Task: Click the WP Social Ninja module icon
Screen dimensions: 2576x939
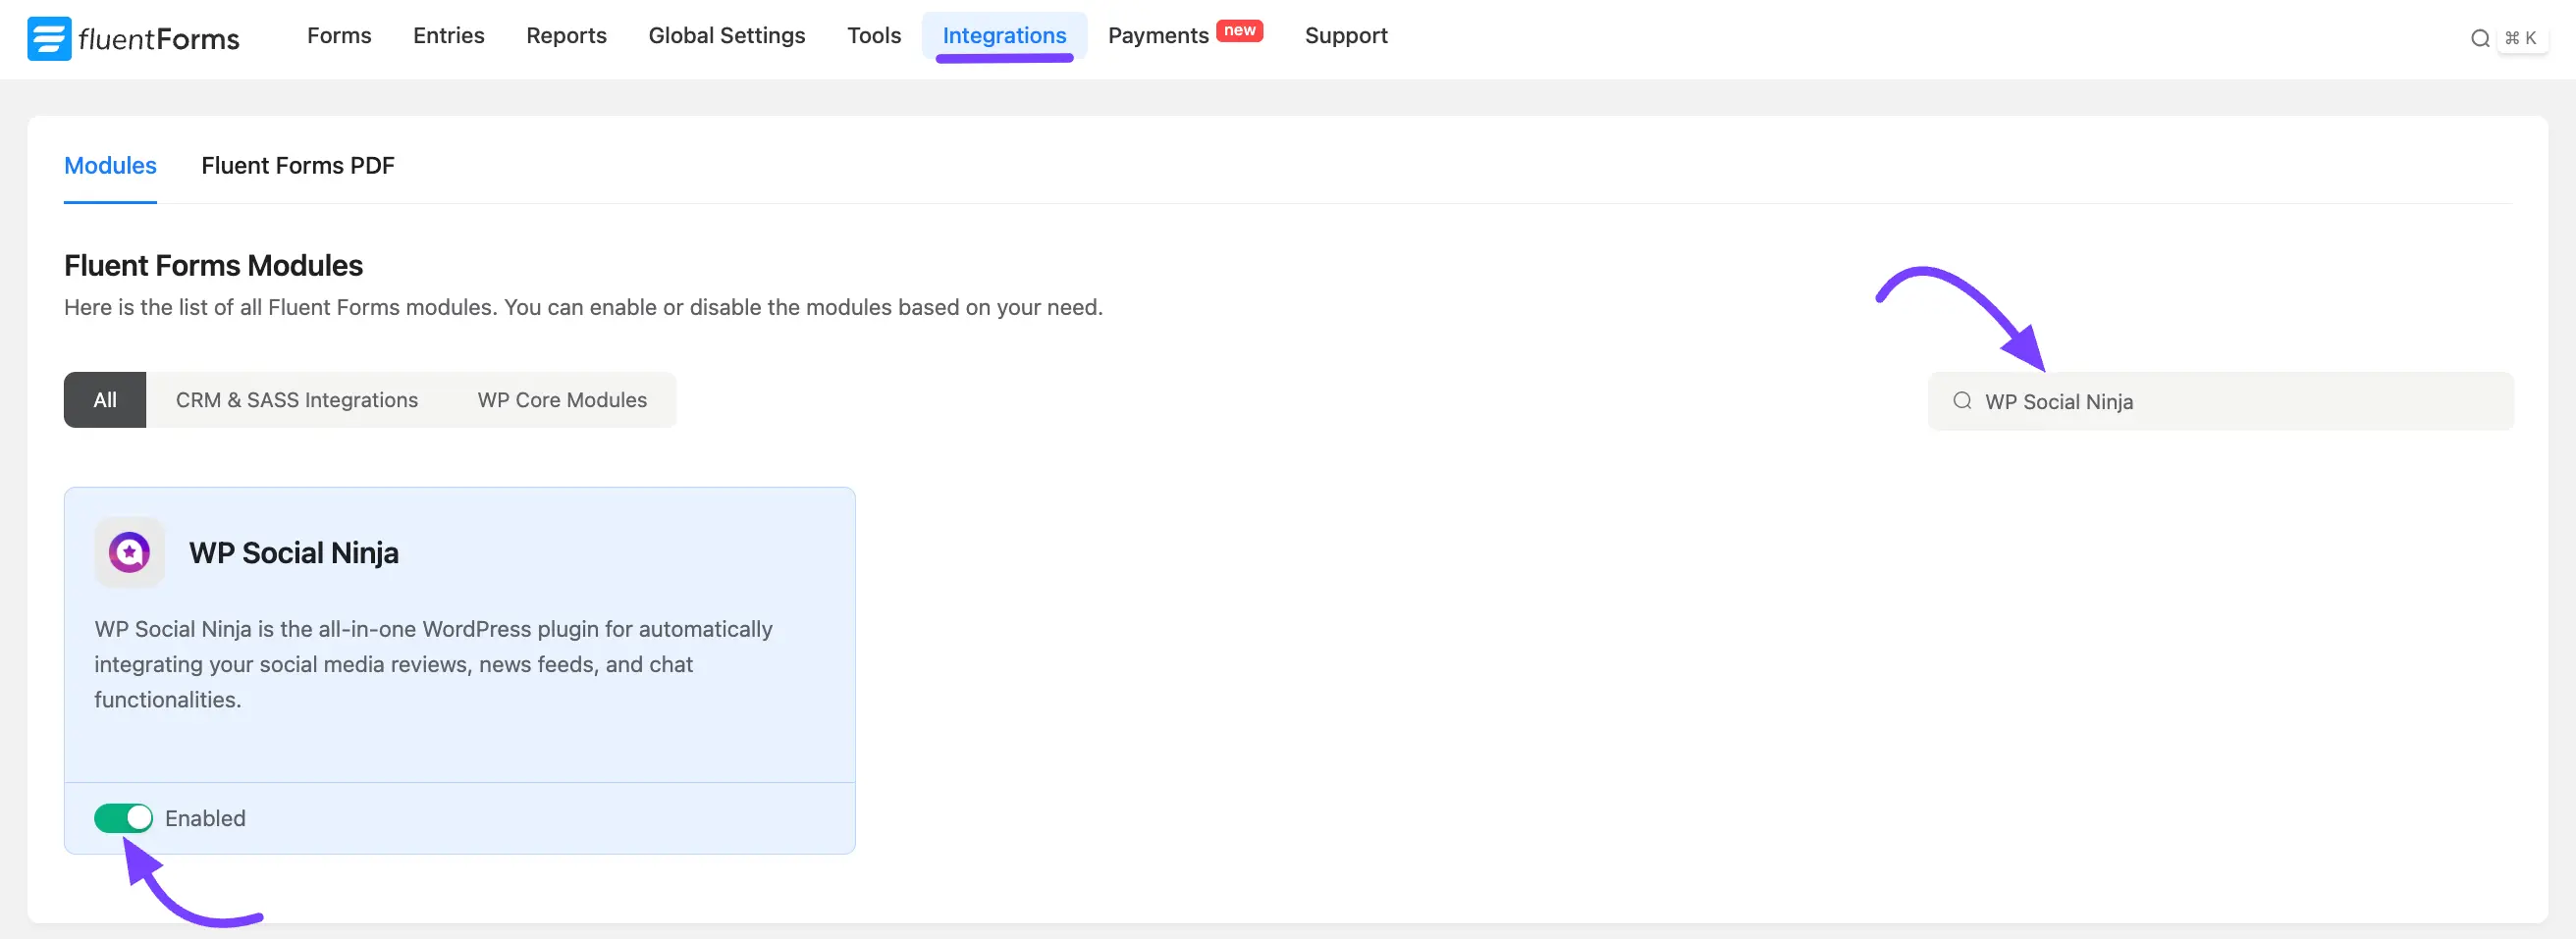Action: coord(129,551)
